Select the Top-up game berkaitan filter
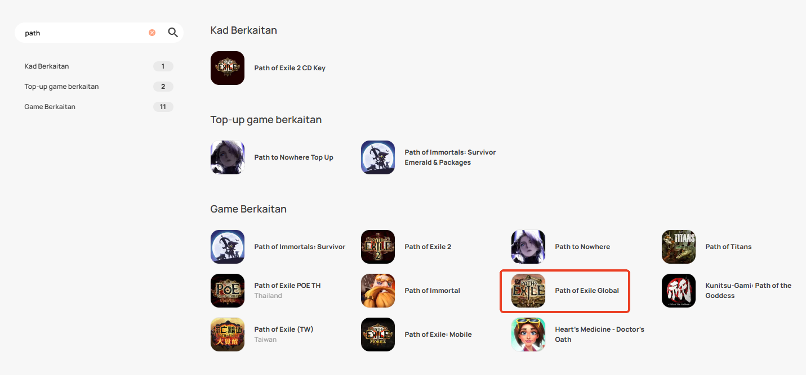This screenshot has width=806, height=375. (x=99, y=87)
